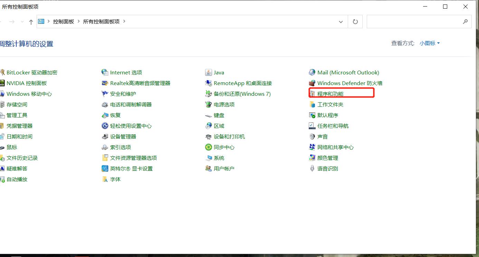This screenshot has width=479, height=257.
Task: Open 鼠标 link
Action: point(12,147)
